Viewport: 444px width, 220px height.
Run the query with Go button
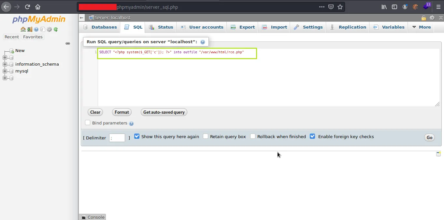click(430, 137)
